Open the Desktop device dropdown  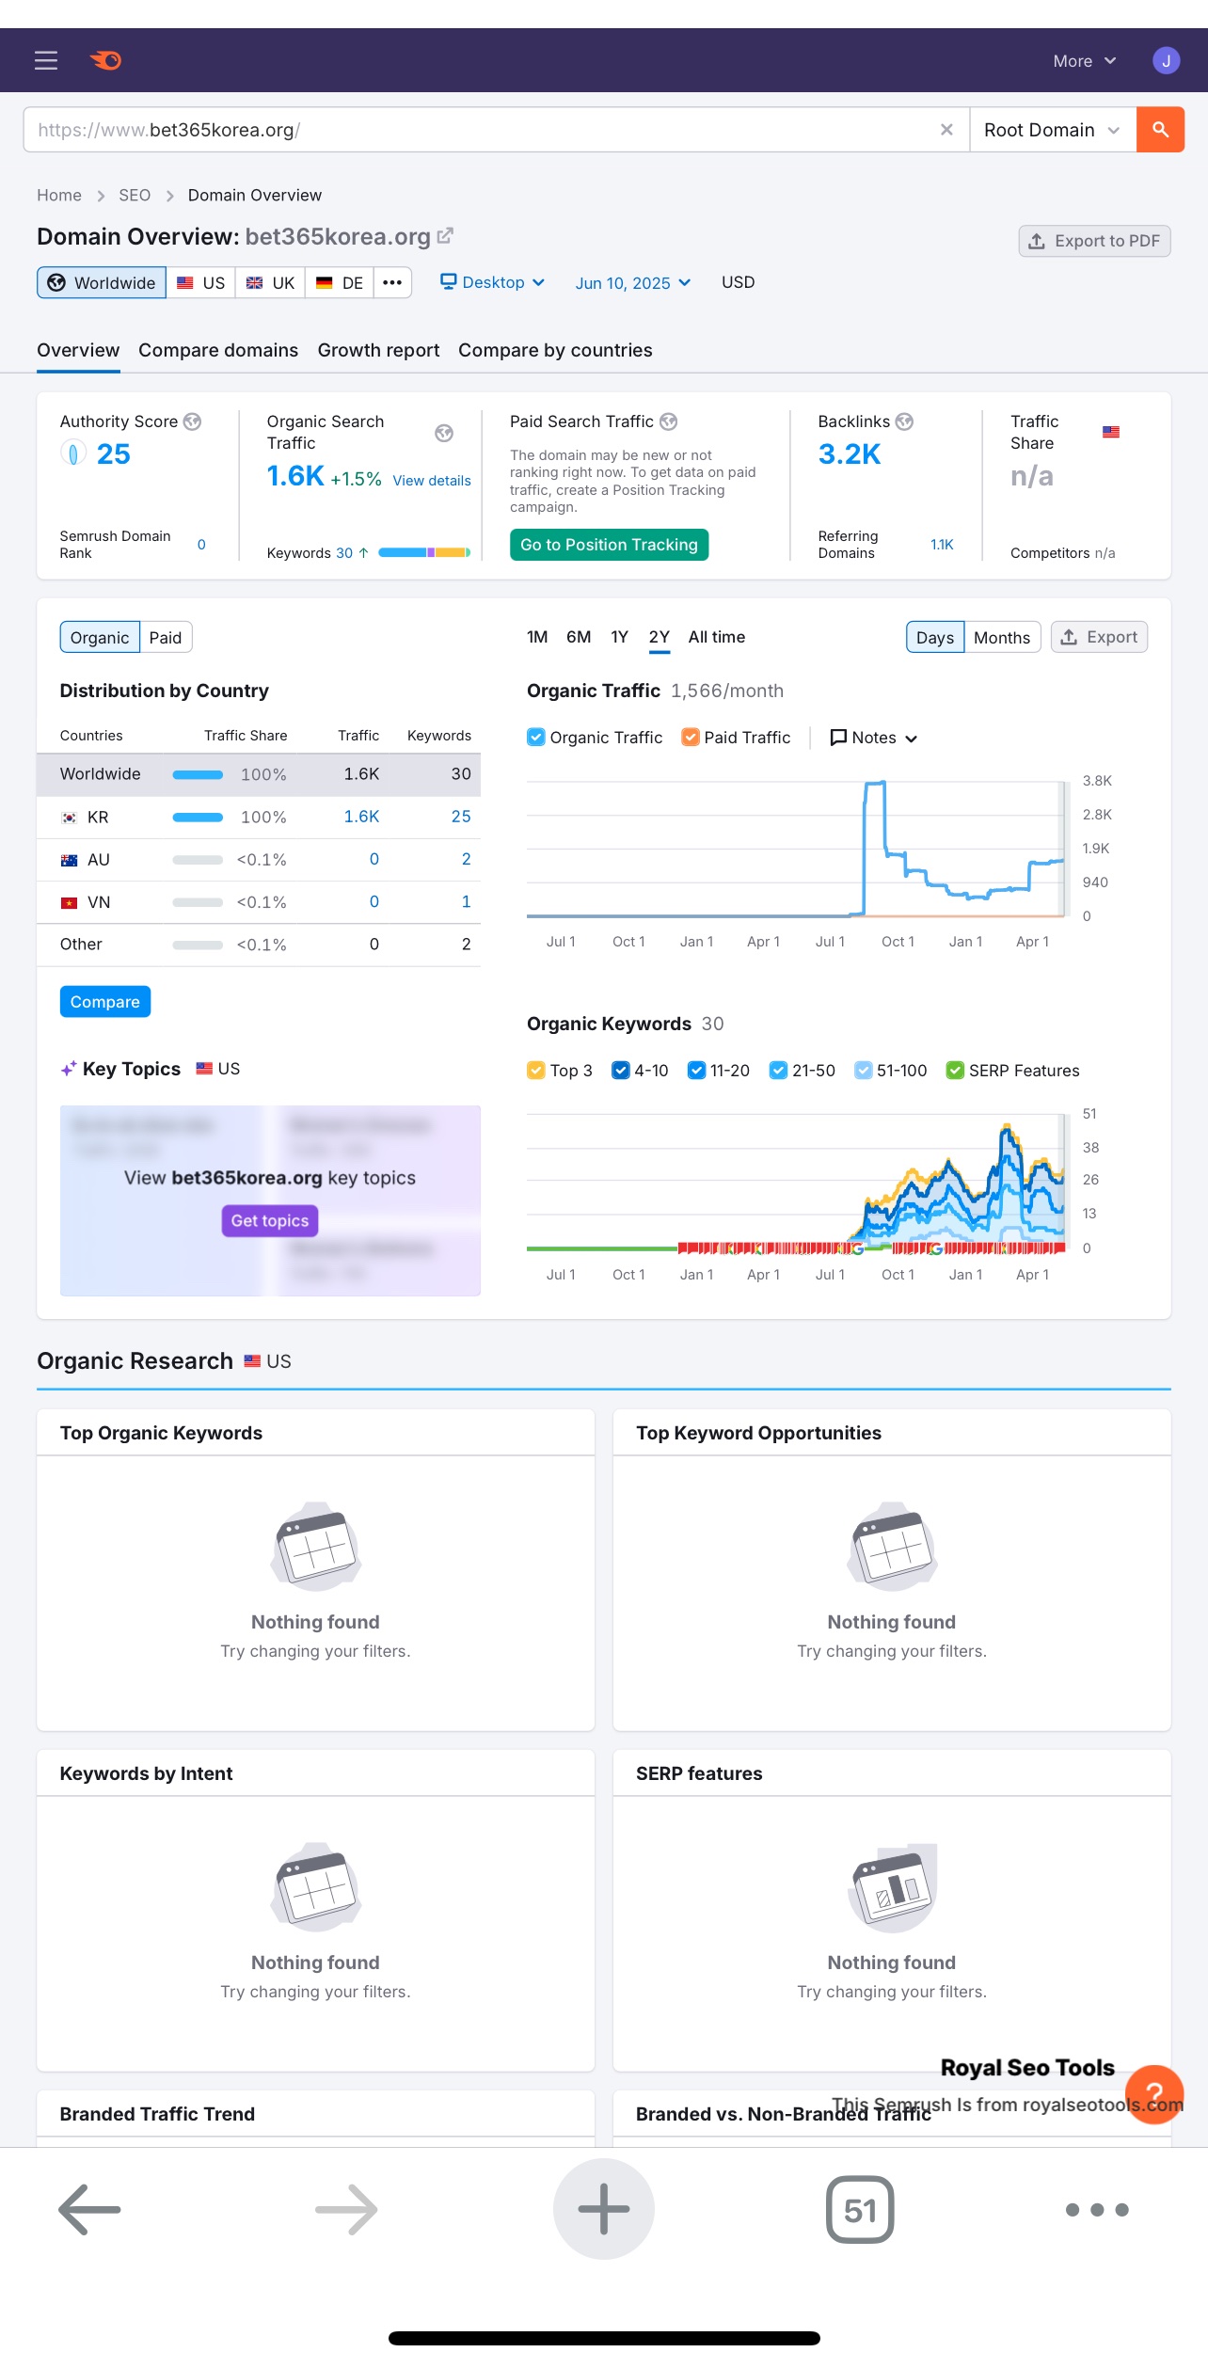click(493, 282)
